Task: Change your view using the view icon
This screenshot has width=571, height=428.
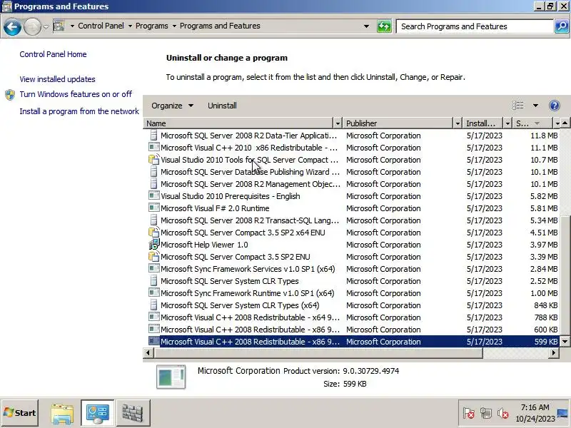Action: tap(518, 106)
